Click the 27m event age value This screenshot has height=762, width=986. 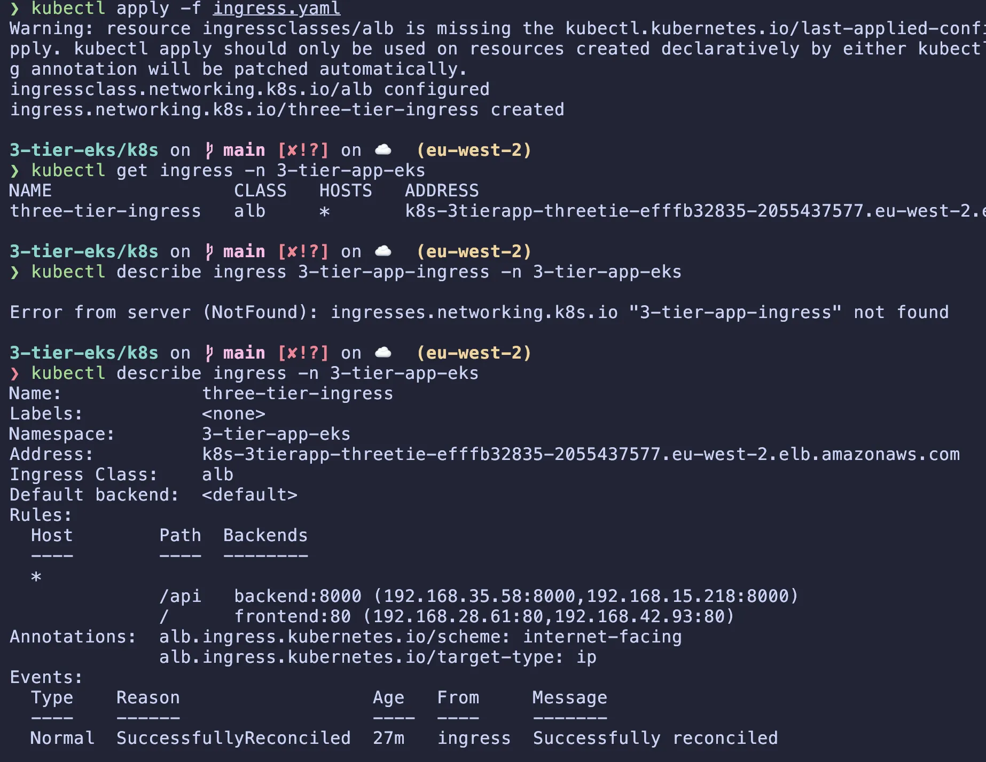(388, 738)
